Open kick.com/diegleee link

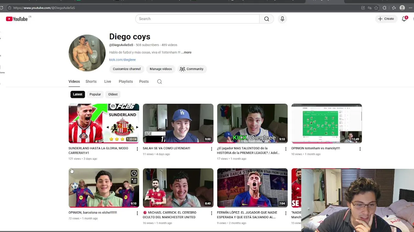click(x=122, y=60)
